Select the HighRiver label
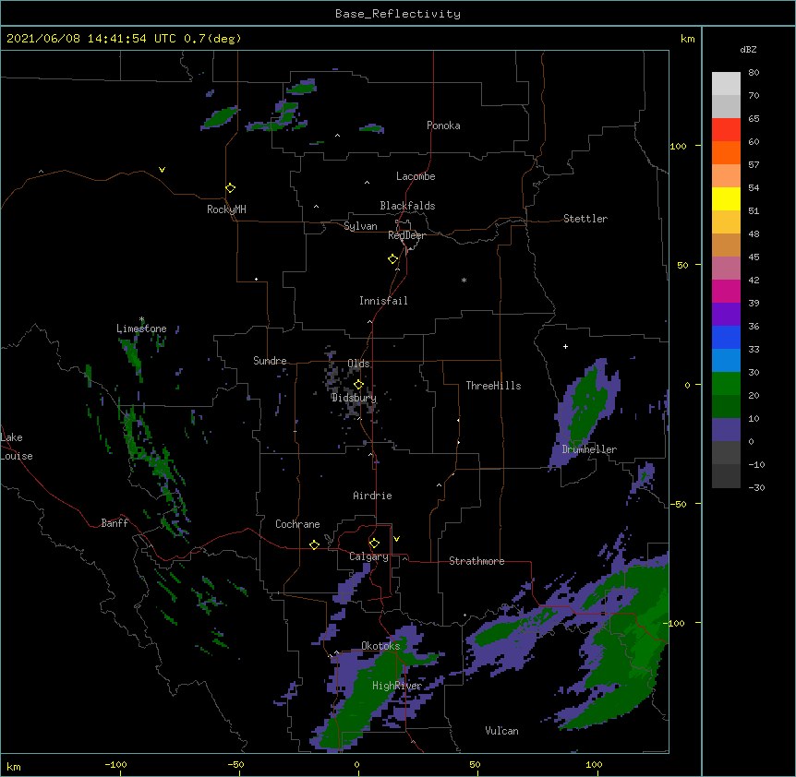796x777 pixels. click(x=397, y=686)
